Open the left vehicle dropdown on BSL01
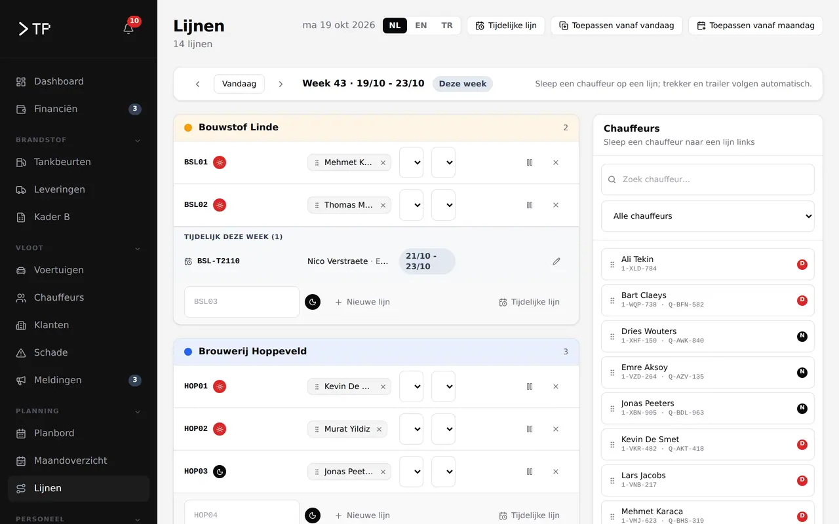839x524 pixels. [411, 162]
